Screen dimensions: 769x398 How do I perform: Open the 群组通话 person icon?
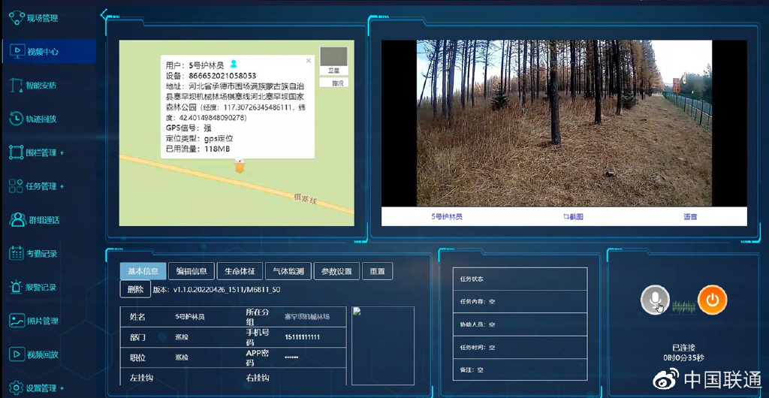point(17,219)
